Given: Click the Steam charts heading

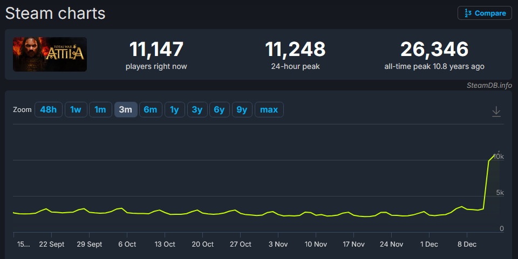Looking at the screenshot, I should click(55, 13).
